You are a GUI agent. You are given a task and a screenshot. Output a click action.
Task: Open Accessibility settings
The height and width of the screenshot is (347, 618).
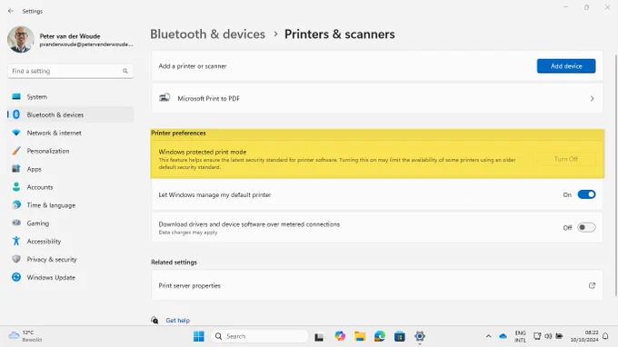tap(71, 242)
